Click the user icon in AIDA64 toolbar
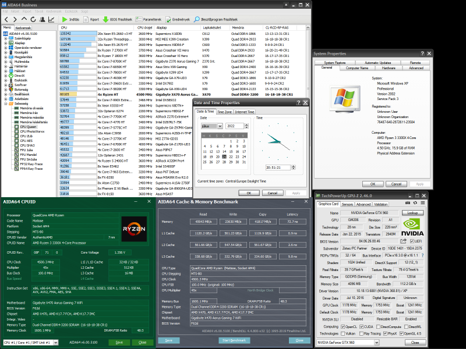 (42, 20)
